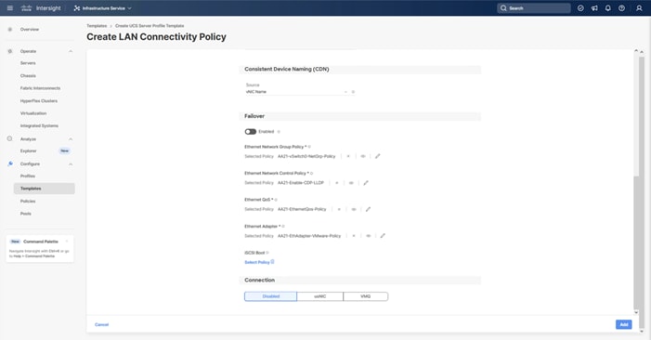Select the usNIC connection option
The image size is (651, 340).
320,296
